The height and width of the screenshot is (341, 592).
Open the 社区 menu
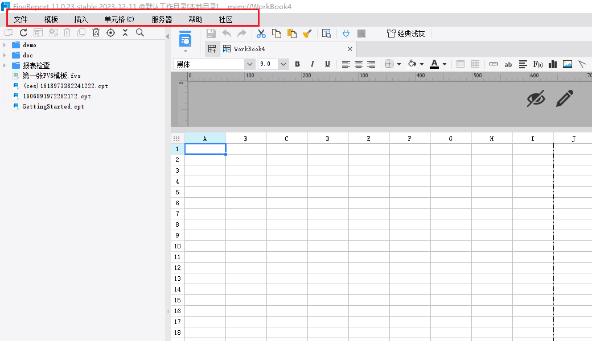(226, 19)
